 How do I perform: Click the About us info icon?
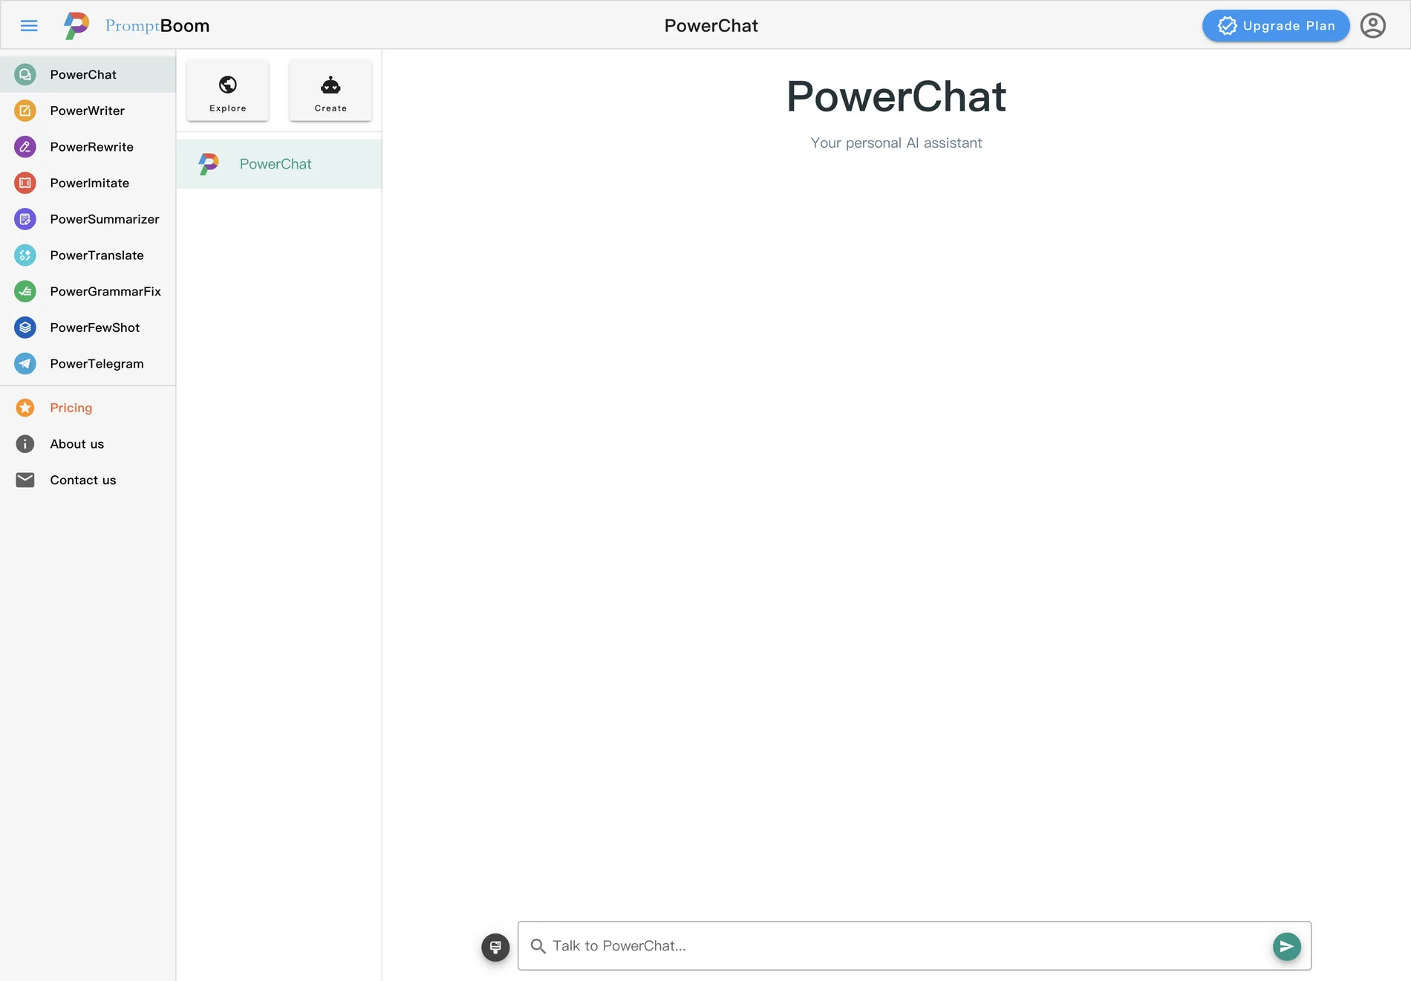tap(25, 444)
